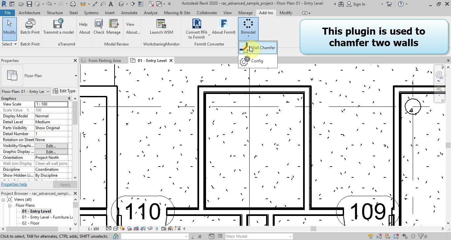Select 02 - Floor in Project Browser
This screenshot has height=240, width=451.
point(31,223)
